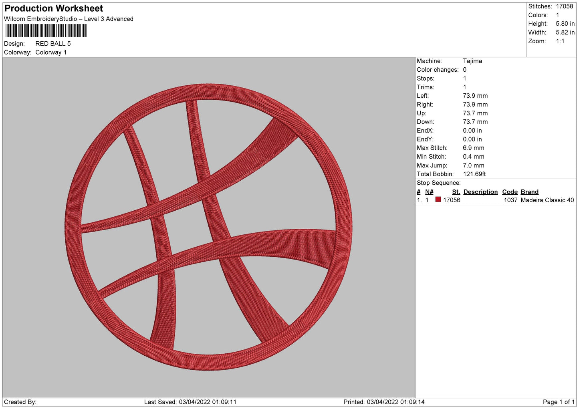The image size is (579, 409).
Task: Click the barcode under the Wilcom line
Action: pyautogui.click(x=46, y=31)
